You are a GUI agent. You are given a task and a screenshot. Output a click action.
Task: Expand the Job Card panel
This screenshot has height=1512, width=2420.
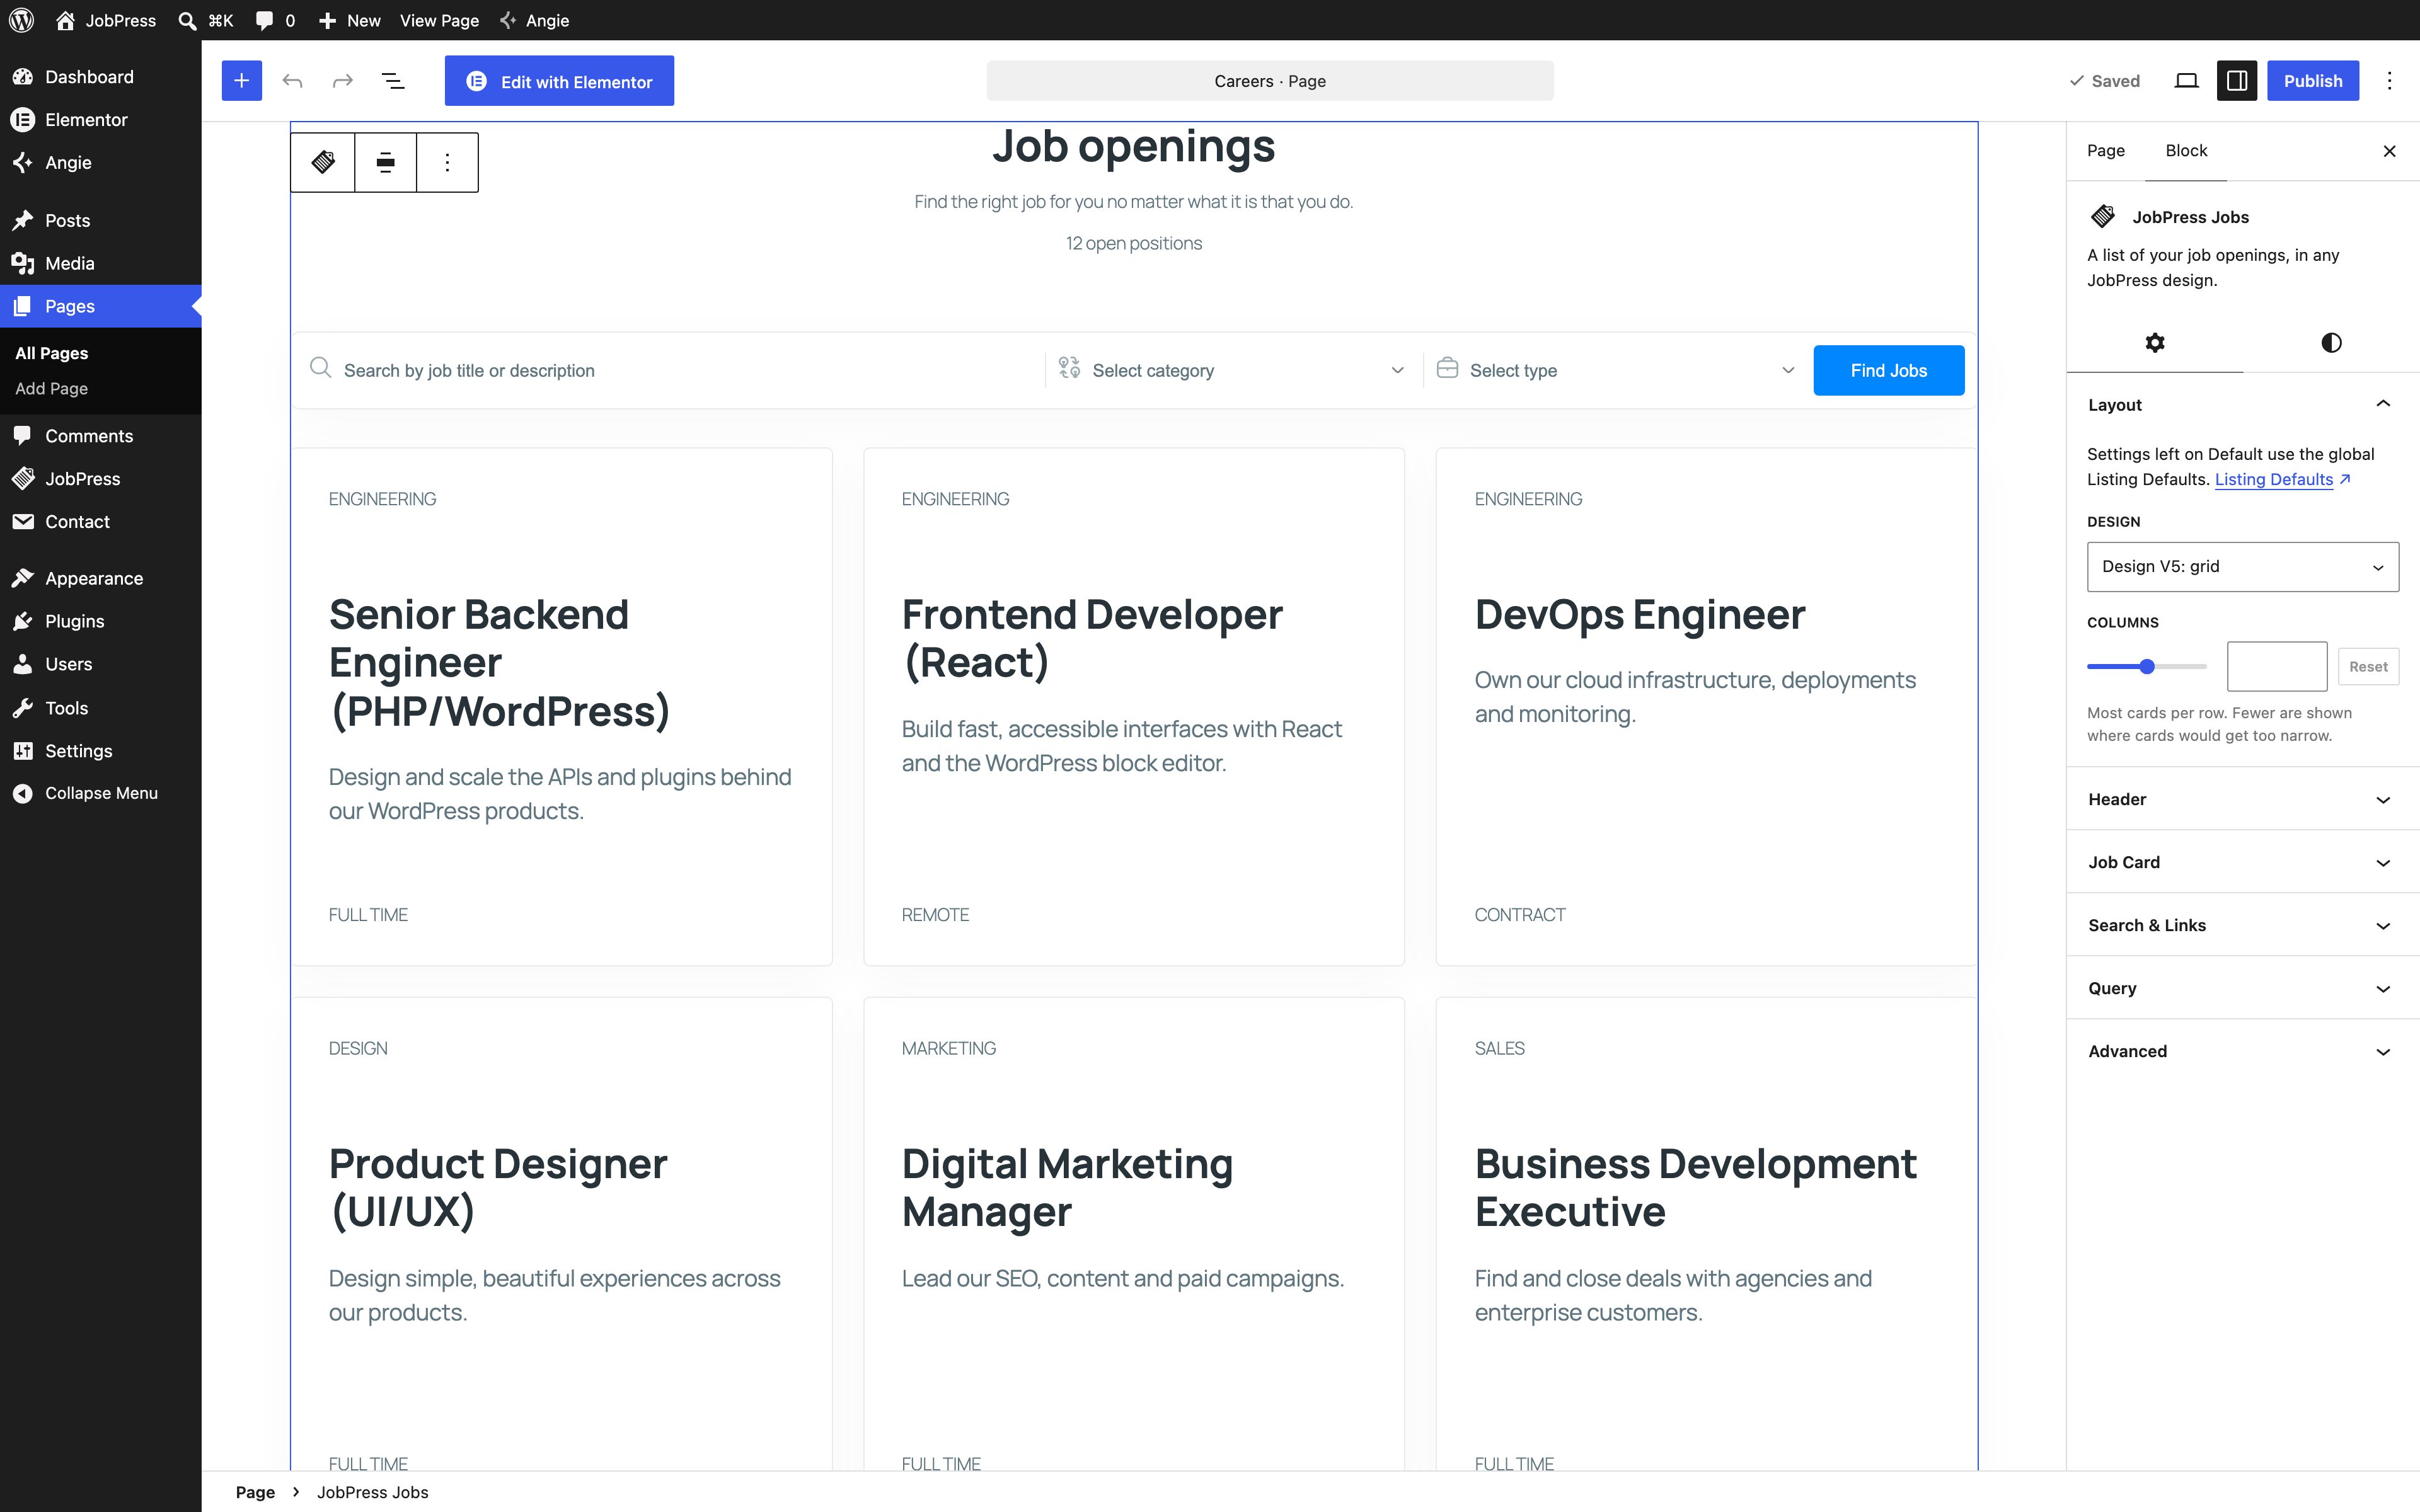(x=2243, y=862)
